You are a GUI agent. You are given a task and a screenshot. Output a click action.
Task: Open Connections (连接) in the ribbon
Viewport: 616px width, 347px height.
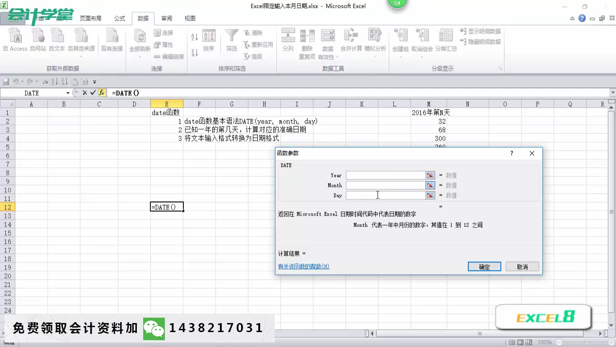click(x=163, y=33)
